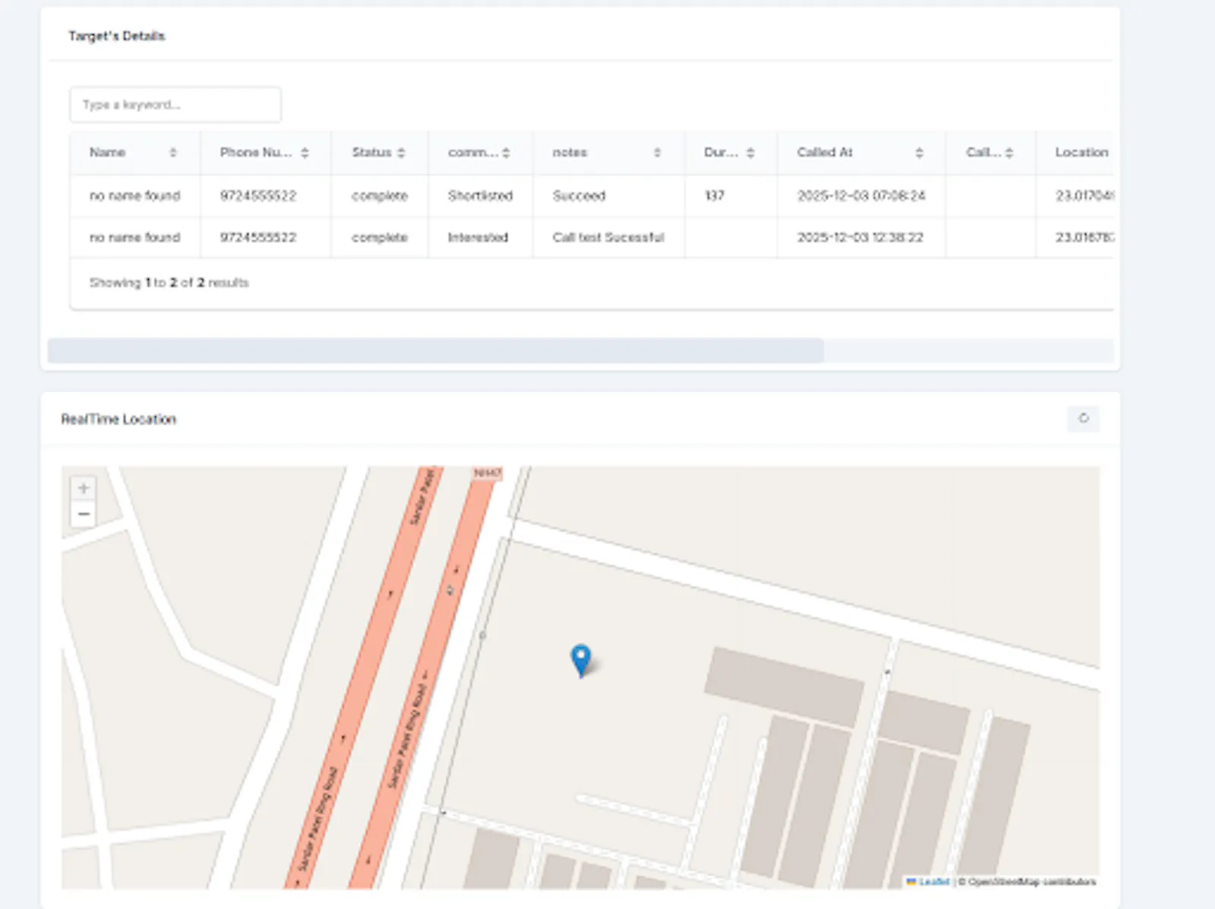Select the complete status in Succeed row

click(x=380, y=196)
